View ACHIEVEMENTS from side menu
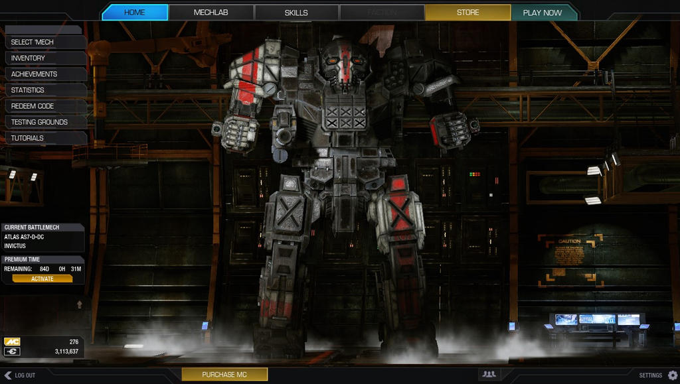The image size is (680, 384). pyautogui.click(x=46, y=74)
